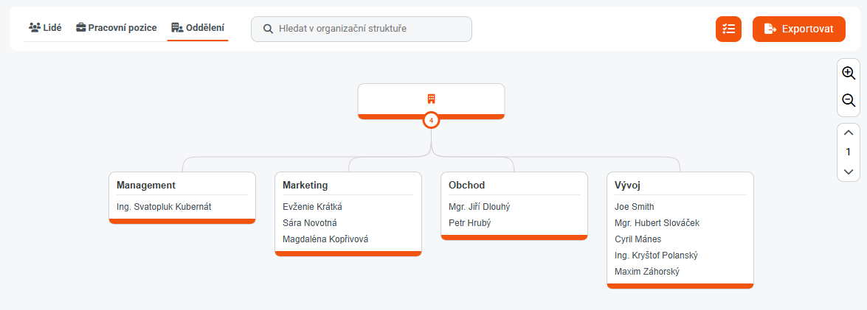
Task: Open the Vývoj department header
Action: (x=629, y=185)
